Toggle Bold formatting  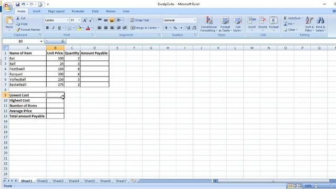(47, 28)
